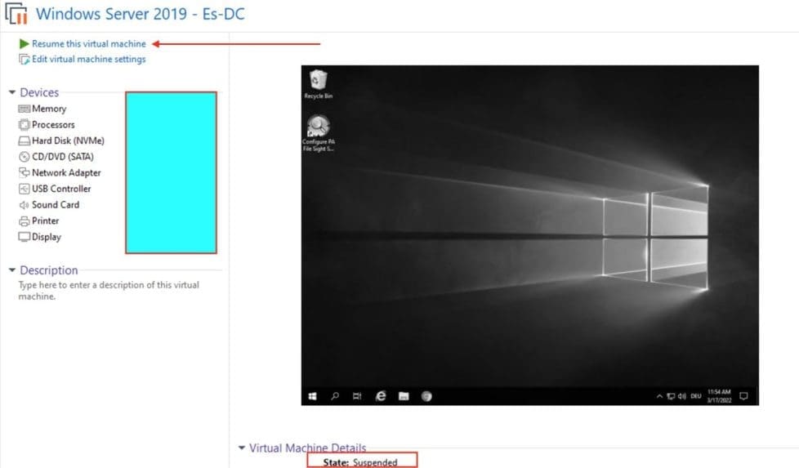Click the Printer device icon
799x468 pixels.
[25, 221]
